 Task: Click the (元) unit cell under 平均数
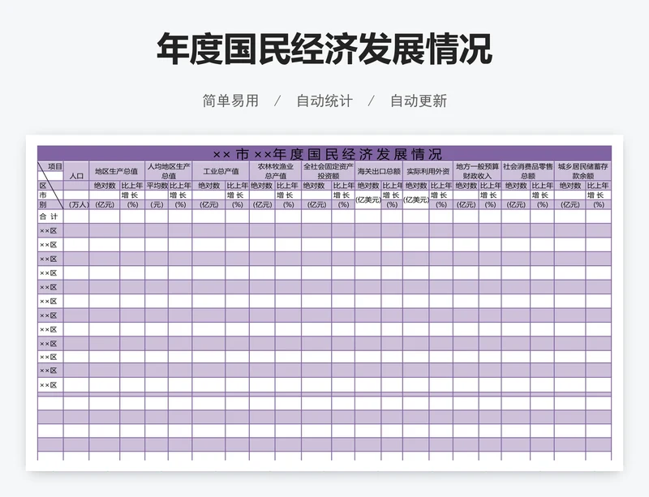(157, 204)
